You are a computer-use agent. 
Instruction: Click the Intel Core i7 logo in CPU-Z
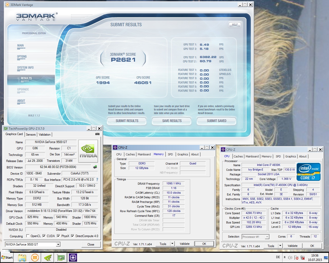[308, 172]
